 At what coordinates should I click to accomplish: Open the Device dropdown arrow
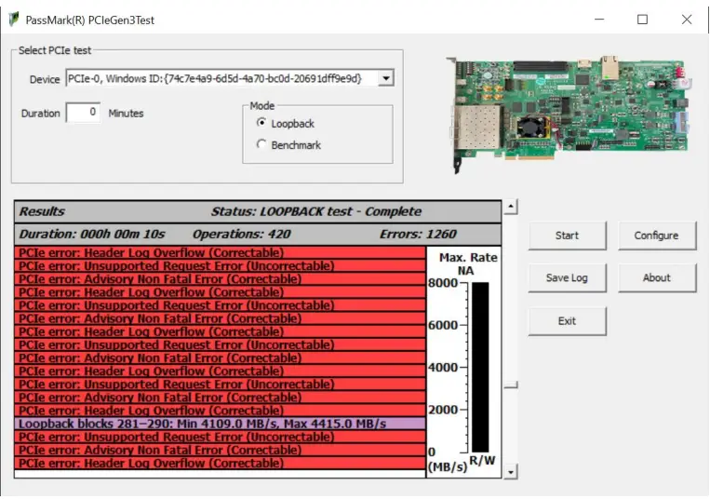(x=386, y=78)
